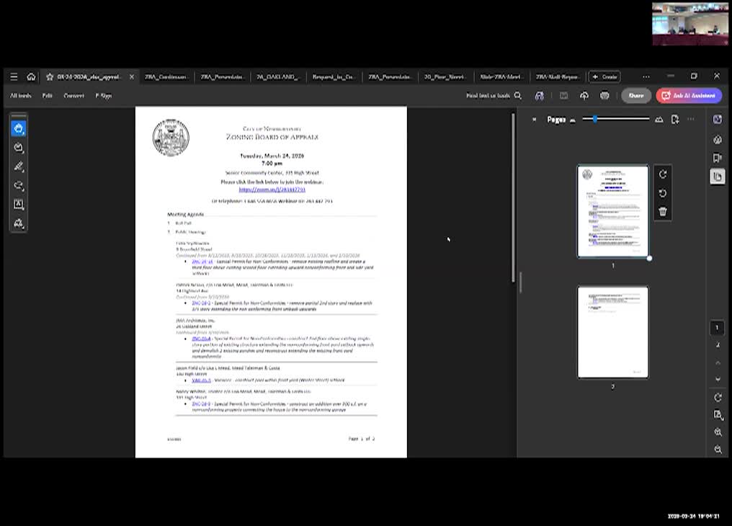Click the zoom webinar link in document
The width and height of the screenshot is (732, 526).
pyautogui.click(x=272, y=190)
